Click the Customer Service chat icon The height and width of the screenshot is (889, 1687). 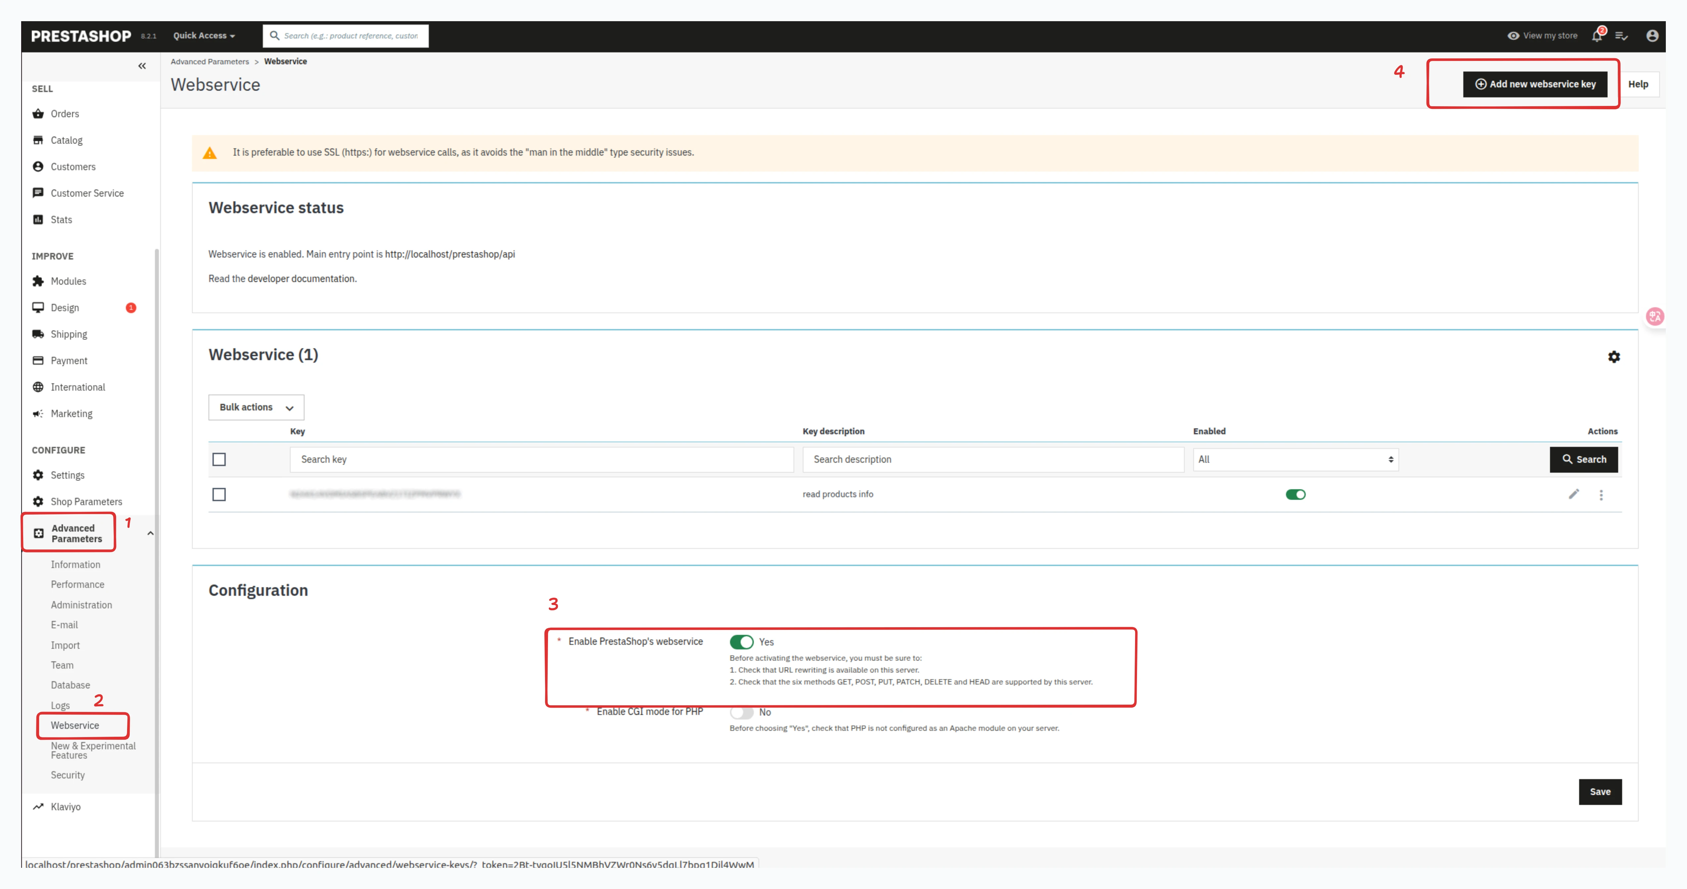point(38,193)
